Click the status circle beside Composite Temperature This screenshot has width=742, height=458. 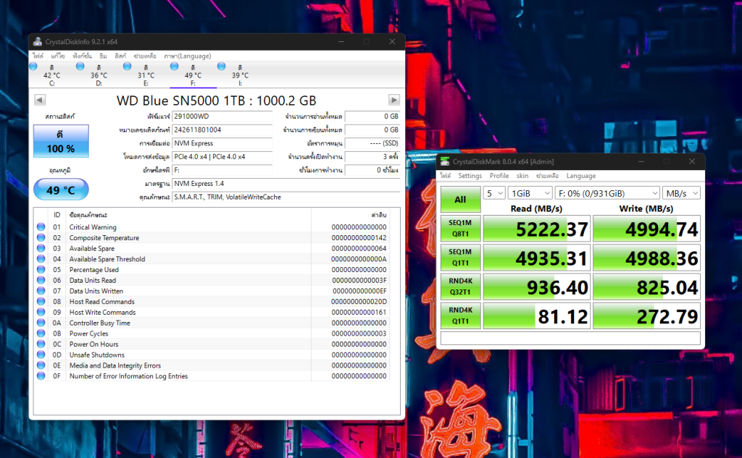tap(41, 238)
